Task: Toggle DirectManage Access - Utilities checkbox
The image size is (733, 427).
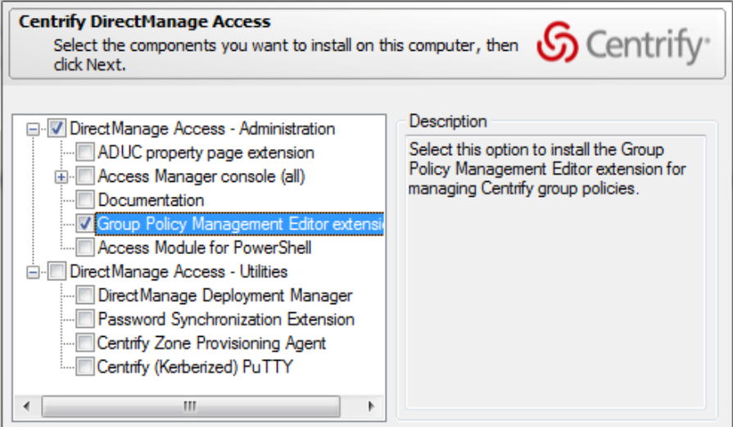Action: click(x=57, y=271)
